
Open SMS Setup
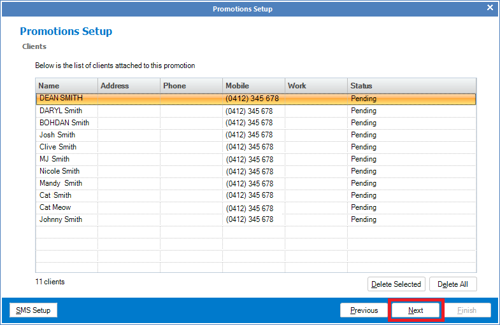33,310
